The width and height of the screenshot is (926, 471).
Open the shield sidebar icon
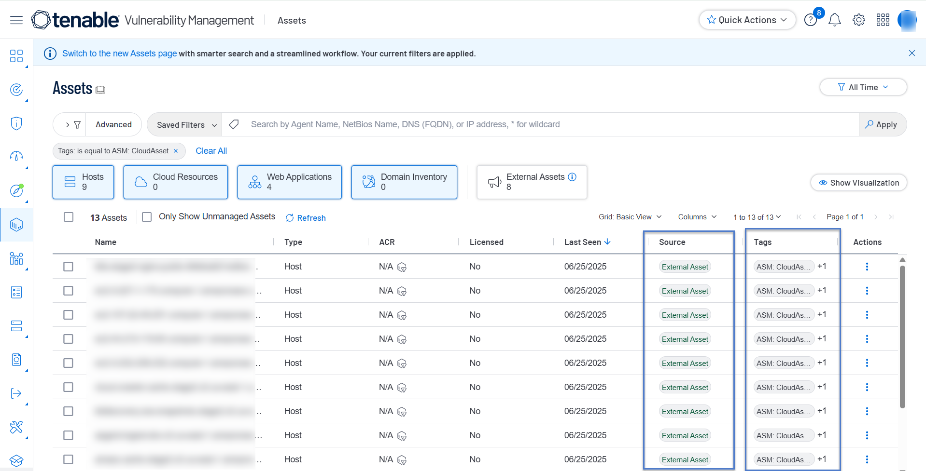16,123
